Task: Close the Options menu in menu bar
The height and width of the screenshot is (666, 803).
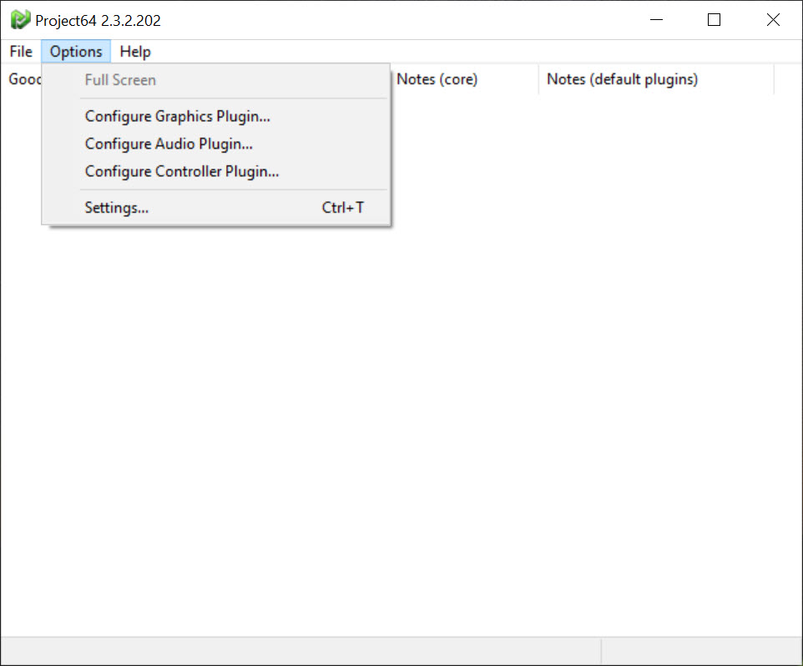Action: (x=76, y=52)
